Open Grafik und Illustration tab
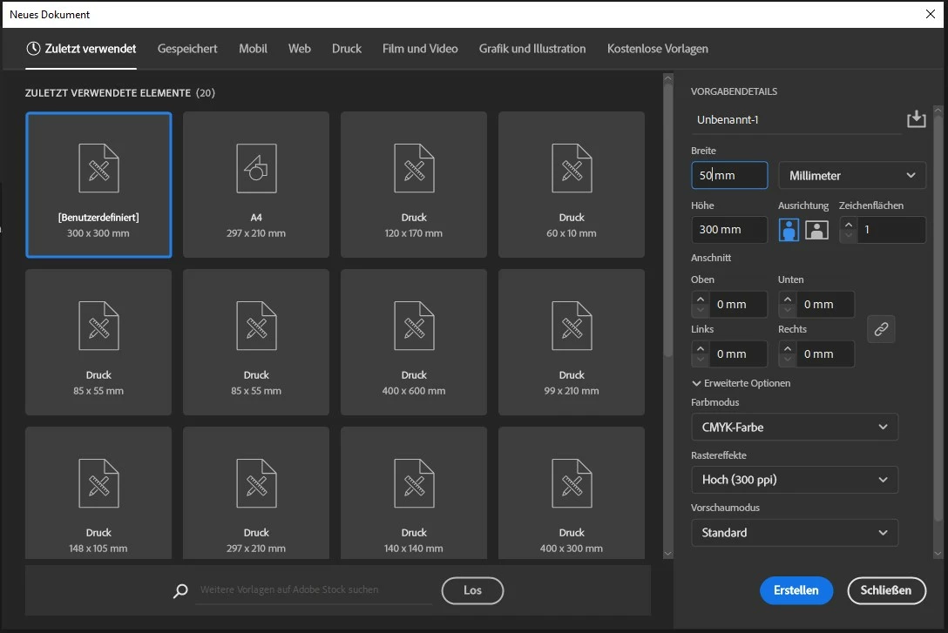The height and width of the screenshot is (633, 948). (x=532, y=48)
